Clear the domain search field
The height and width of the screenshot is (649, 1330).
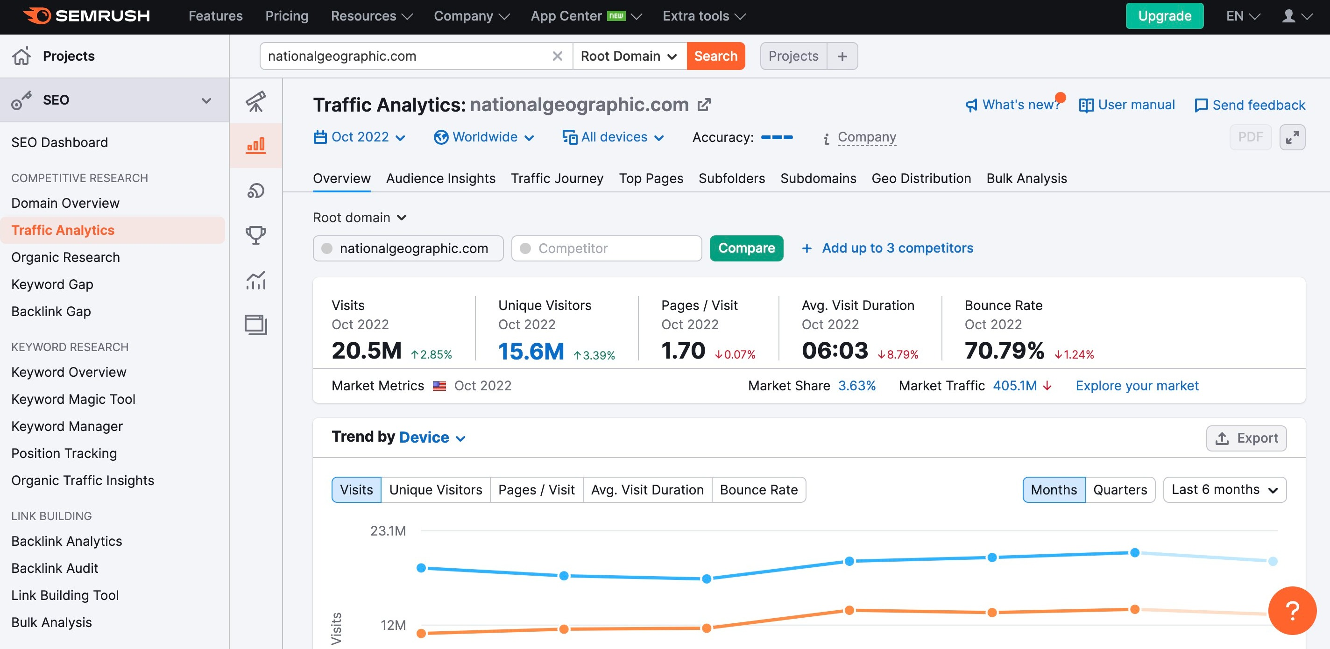(557, 56)
